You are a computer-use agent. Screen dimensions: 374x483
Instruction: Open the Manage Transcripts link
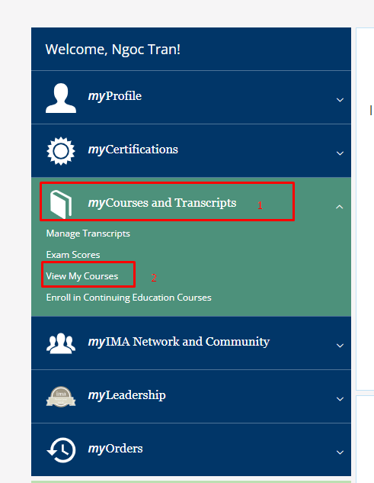pyautogui.click(x=88, y=233)
